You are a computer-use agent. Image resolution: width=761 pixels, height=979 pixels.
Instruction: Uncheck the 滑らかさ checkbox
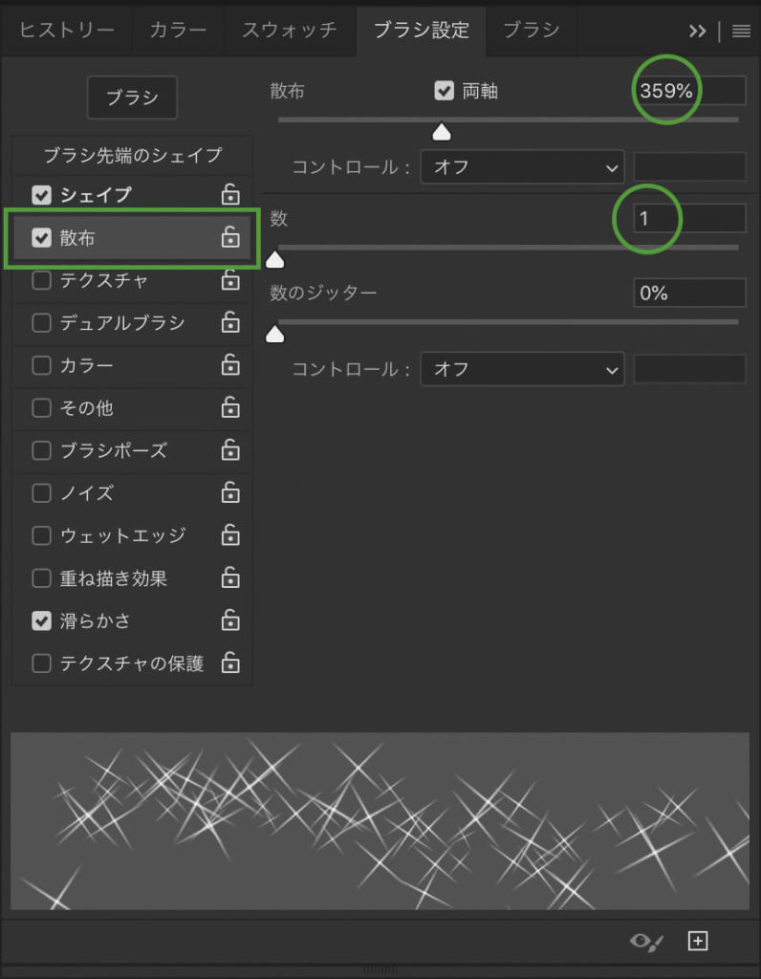point(41,620)
